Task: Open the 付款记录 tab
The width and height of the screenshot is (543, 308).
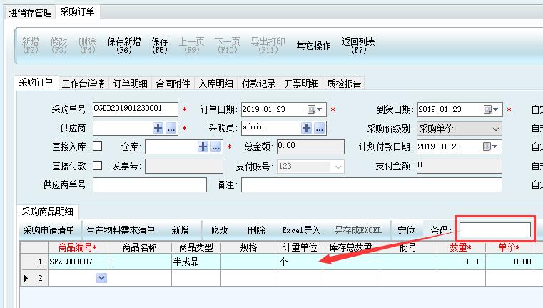Action: [x=258, y=84]
